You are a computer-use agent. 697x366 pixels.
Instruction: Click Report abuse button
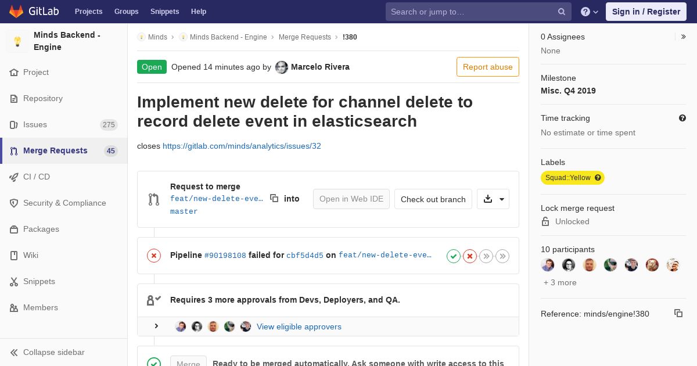click(x=488, y=67)
